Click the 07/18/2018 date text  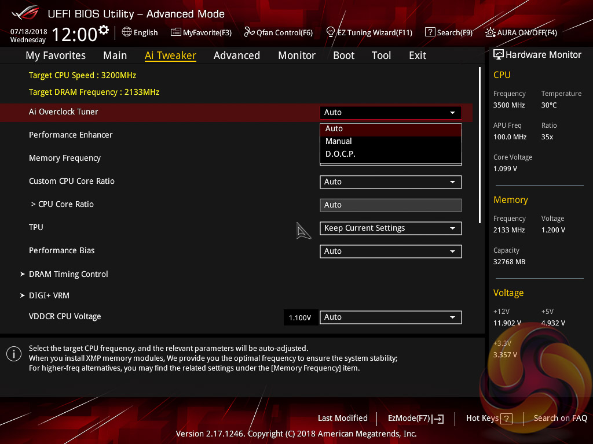tap(29, 31)
